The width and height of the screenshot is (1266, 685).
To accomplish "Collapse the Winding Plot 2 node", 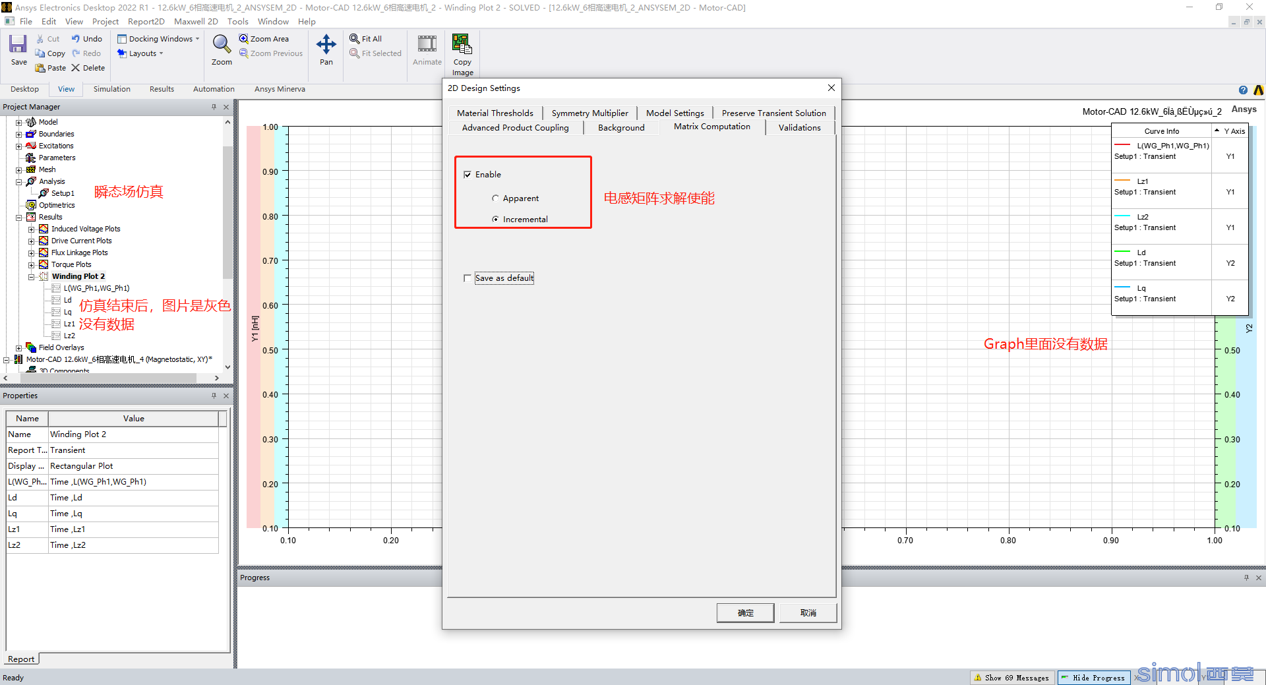I will tap(31, 276).
